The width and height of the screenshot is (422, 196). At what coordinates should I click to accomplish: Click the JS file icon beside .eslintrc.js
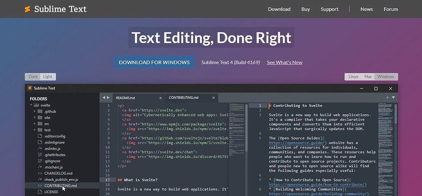[x=40, y=149]
